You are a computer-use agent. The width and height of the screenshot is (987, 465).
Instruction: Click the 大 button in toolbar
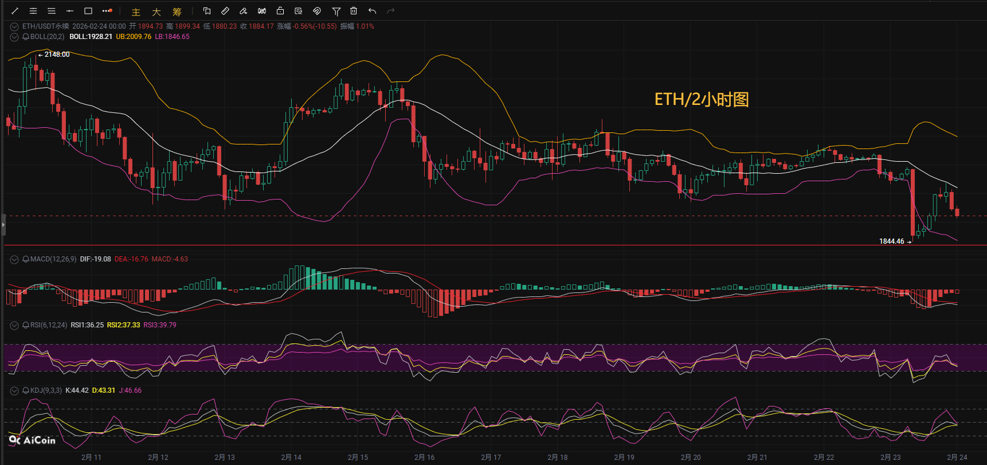coord(156,12)
